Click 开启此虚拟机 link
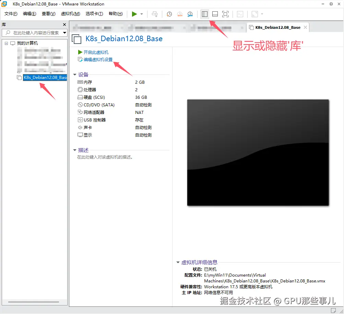Screen dimensions: 344x314 tap(96, 52)
